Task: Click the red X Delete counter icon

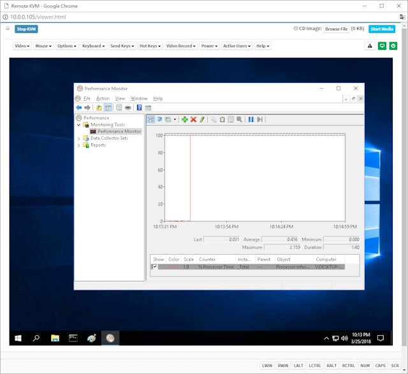Action: tap(193, 119)
